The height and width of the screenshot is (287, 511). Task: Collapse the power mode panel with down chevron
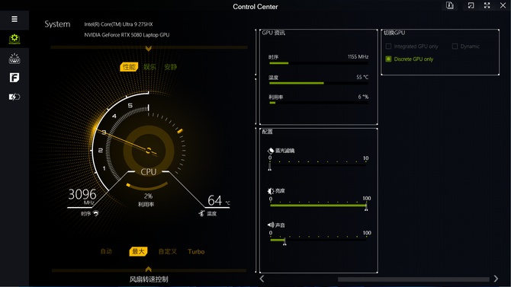click(x=149, y=49)
